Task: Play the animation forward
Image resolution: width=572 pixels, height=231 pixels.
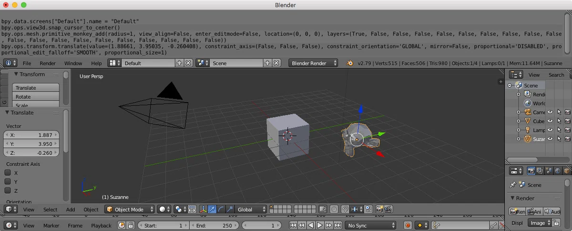Action: pyautogui.click(x=320, y=225)
